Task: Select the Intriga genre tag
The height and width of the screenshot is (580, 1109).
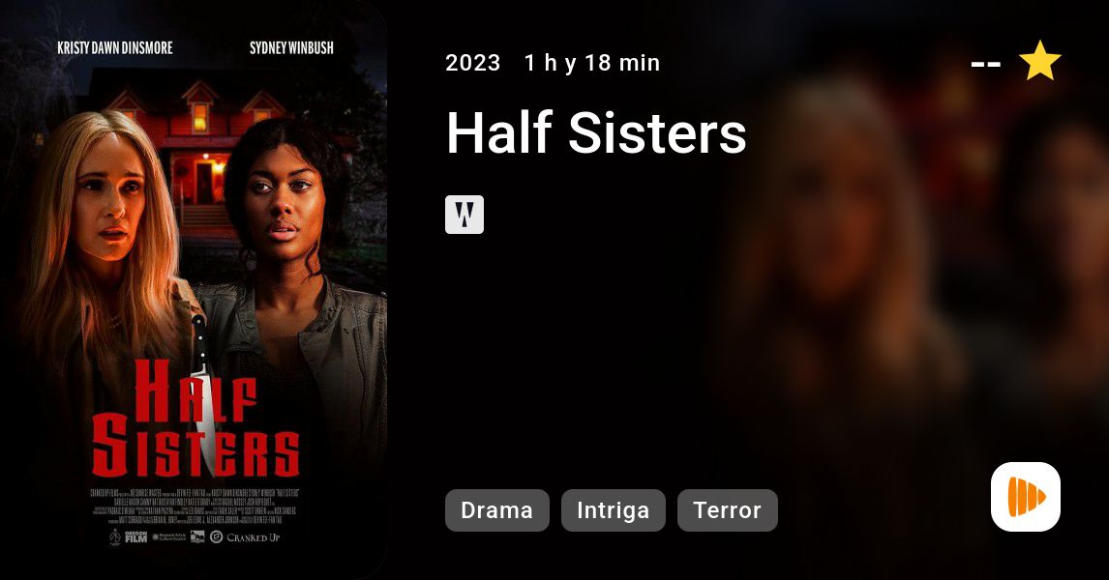Action: (614, 510)
